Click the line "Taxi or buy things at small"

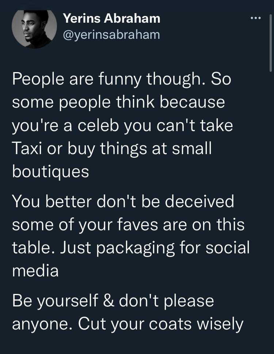point(112,149)
